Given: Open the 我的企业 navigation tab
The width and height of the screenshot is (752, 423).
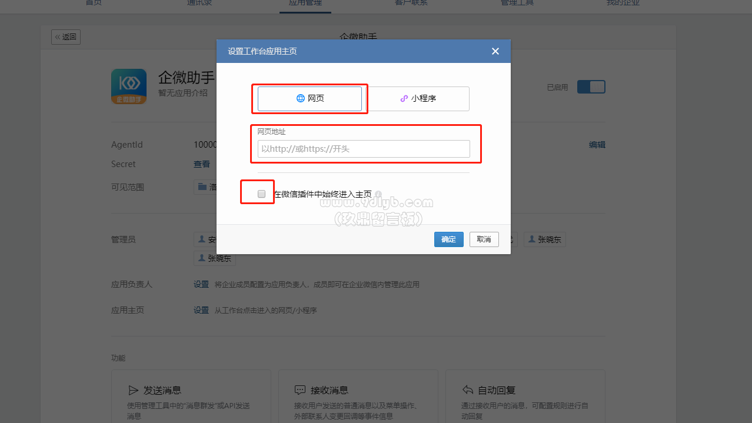Looking at the screenshot, I should (623, 4).
